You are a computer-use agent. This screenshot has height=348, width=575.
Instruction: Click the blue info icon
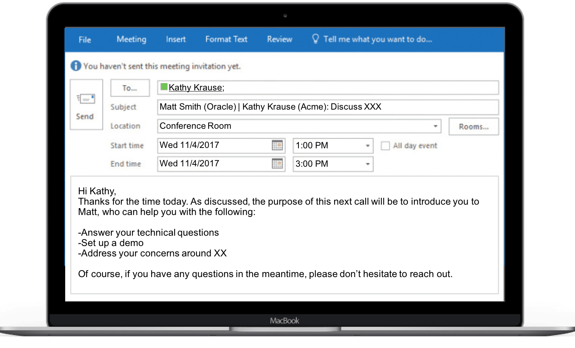pyautogui.click(x=76, y=66)
